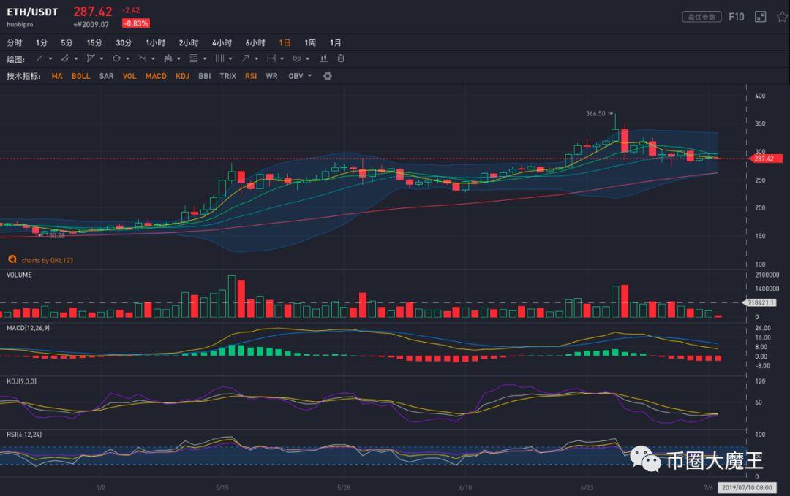Viewport: 790px width, 496px height.
Task: Select the parallel channel drawing tool
Action: point(65,58)
